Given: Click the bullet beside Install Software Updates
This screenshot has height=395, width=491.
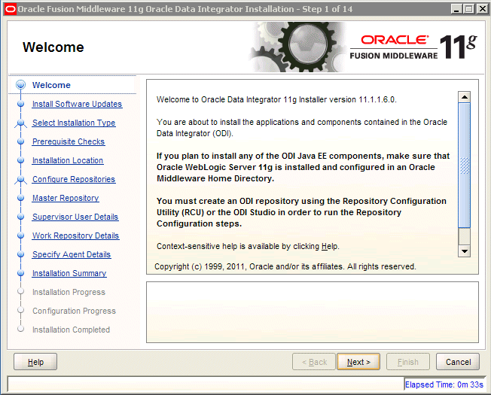Looking at the screenshot, I should [x=20, y=104].
